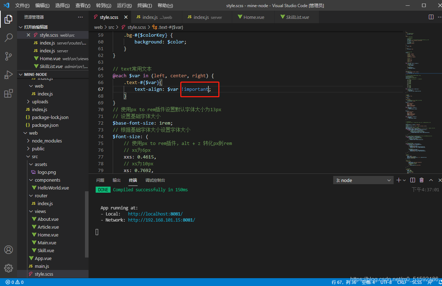Screen dimensions: 442x286
Task: Kill the terminal with the trash icon
Action: point(422,180)
